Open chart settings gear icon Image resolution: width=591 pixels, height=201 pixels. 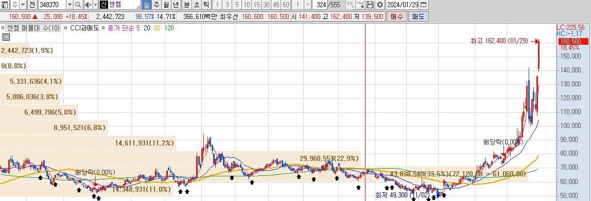click(380, 5)
